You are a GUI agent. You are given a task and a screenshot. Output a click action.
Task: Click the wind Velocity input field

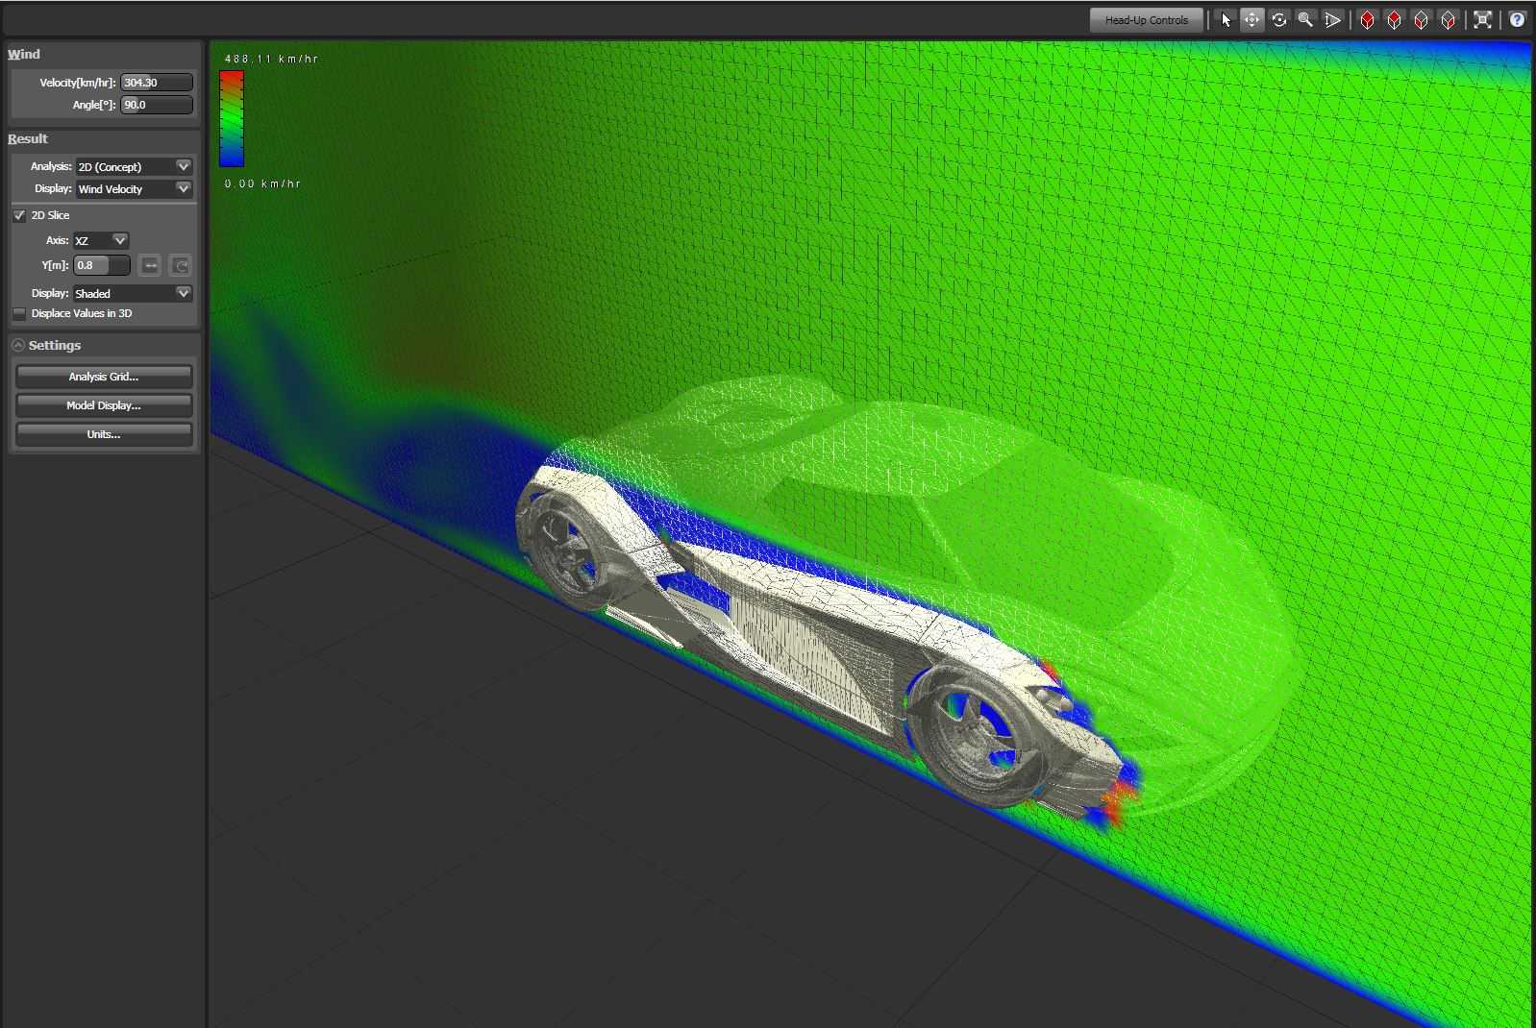click(x=157, y=83)
